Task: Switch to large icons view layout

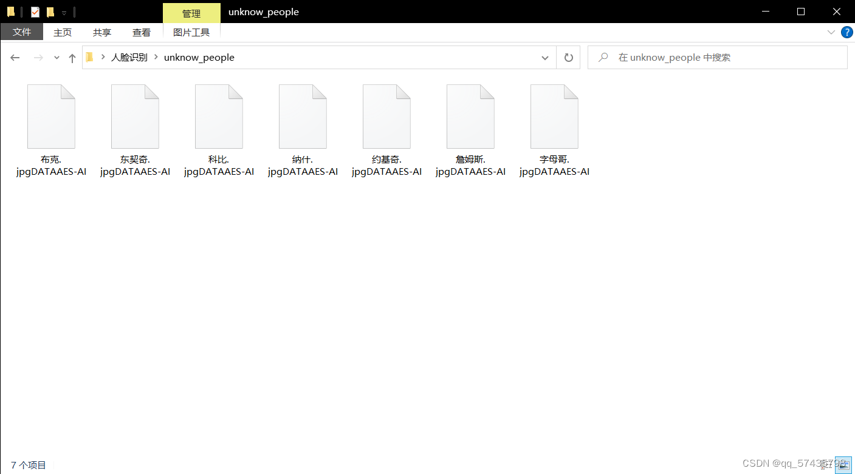Action: (843, 466)
